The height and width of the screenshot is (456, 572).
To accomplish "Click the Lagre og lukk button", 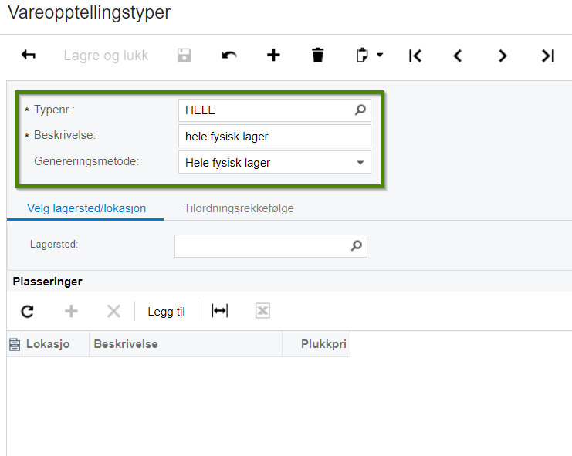I will 106,56.
